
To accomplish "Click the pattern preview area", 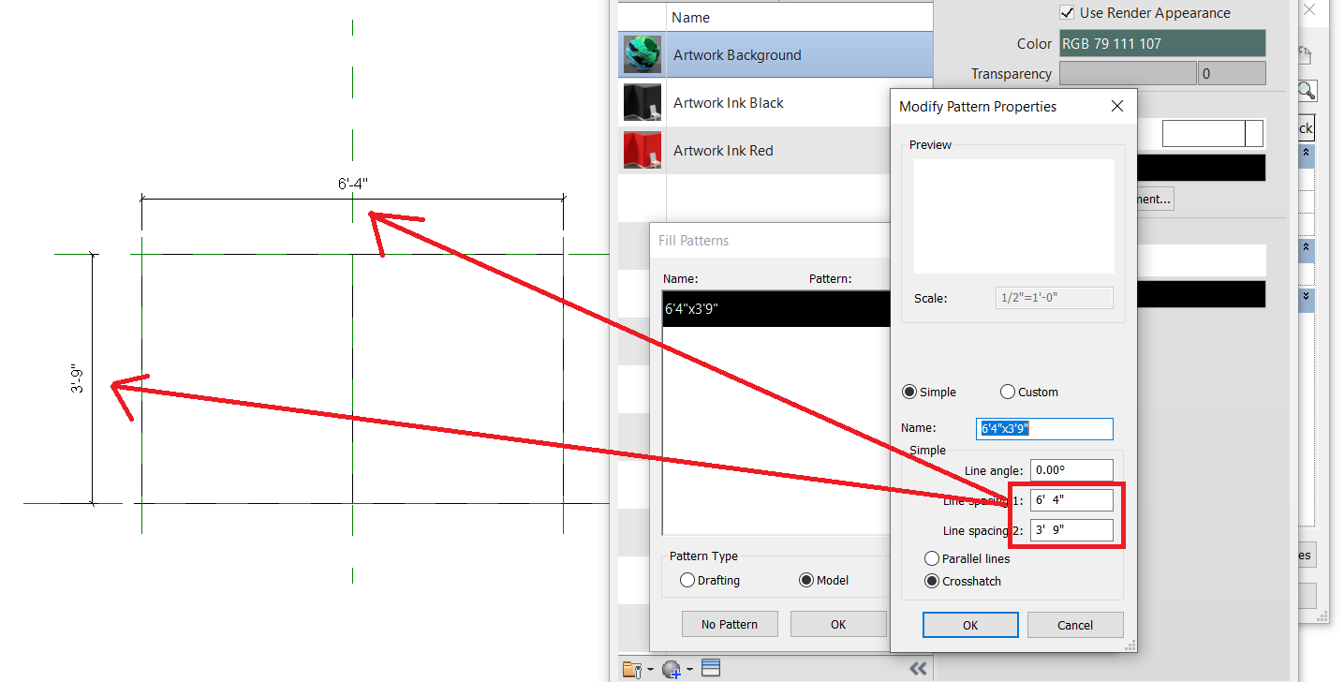I will click(x=1014, y=216).
